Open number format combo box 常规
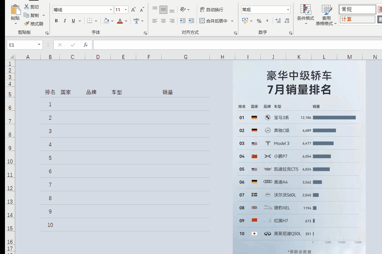Screen dimensions: 382x254 point(266,10)
